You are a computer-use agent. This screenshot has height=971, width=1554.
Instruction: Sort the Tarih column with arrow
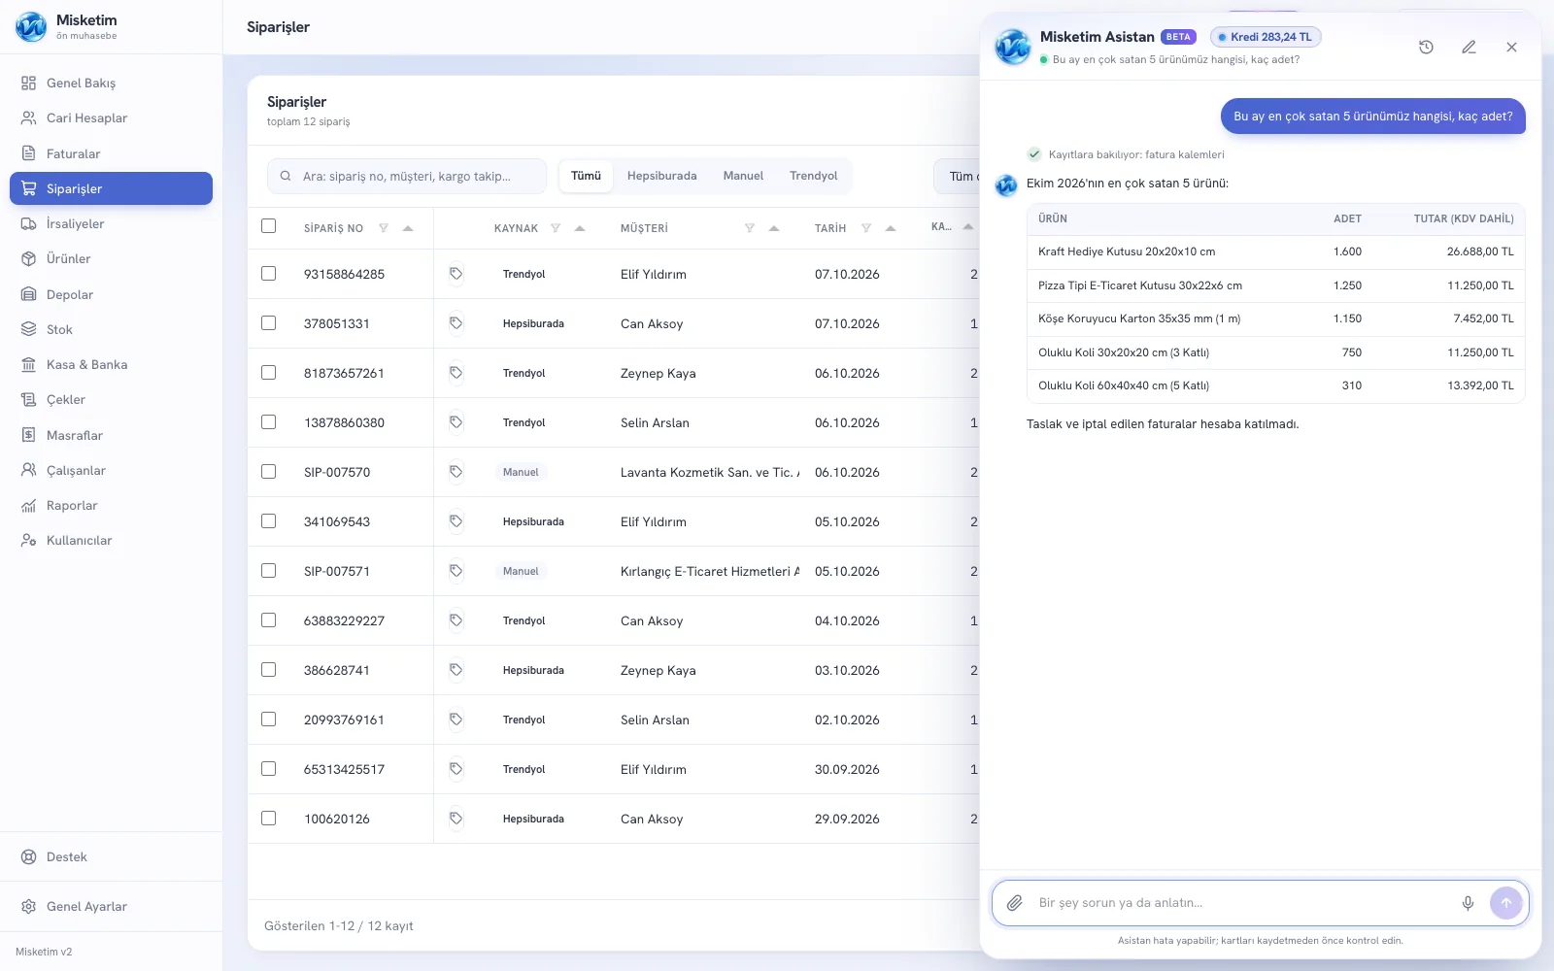tap(891, 228)
